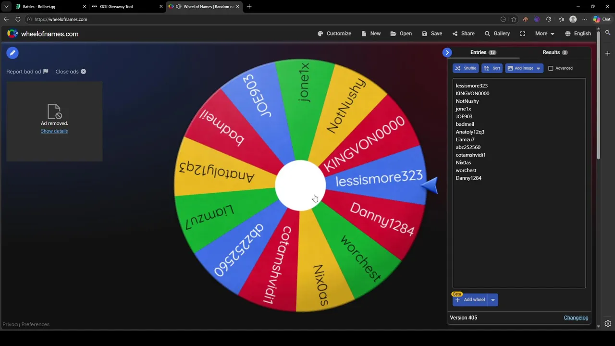615x346 pixels.
Task: Click the JOE903 entry in the list
Action: 464,116
